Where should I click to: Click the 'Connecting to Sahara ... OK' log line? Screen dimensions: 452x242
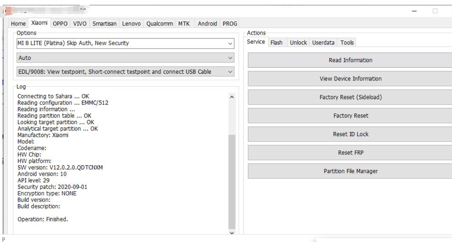point(53,96)
